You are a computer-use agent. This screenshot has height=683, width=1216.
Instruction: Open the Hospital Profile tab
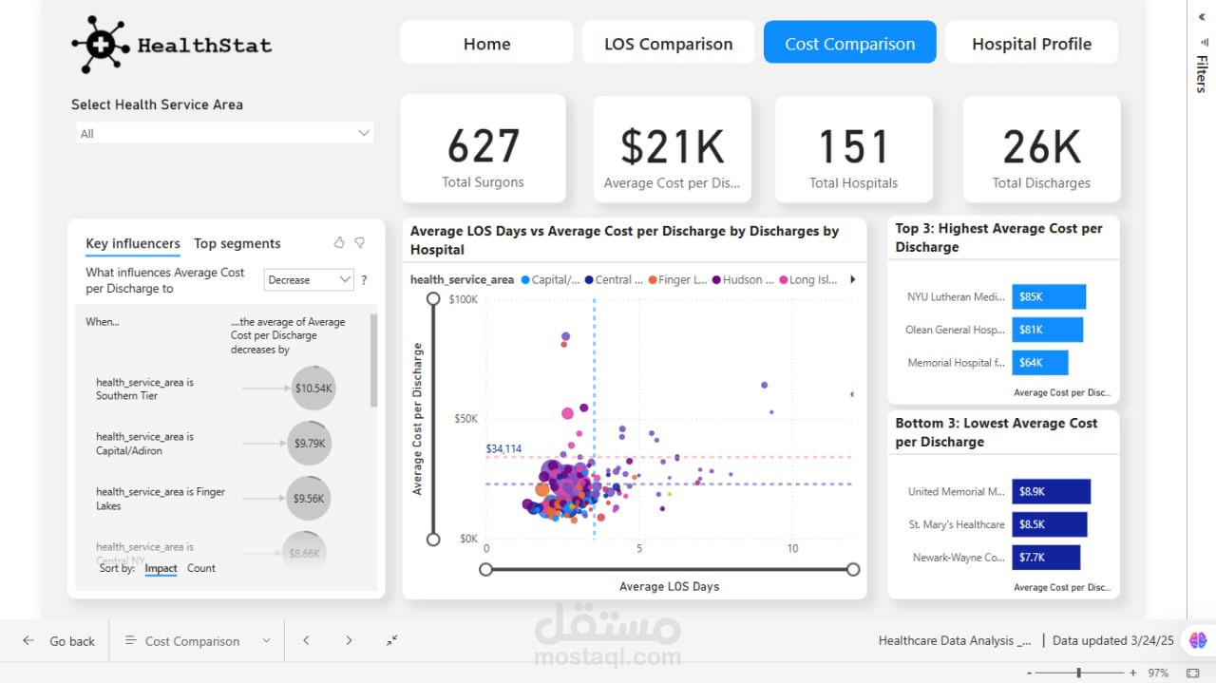point(1032,43)
